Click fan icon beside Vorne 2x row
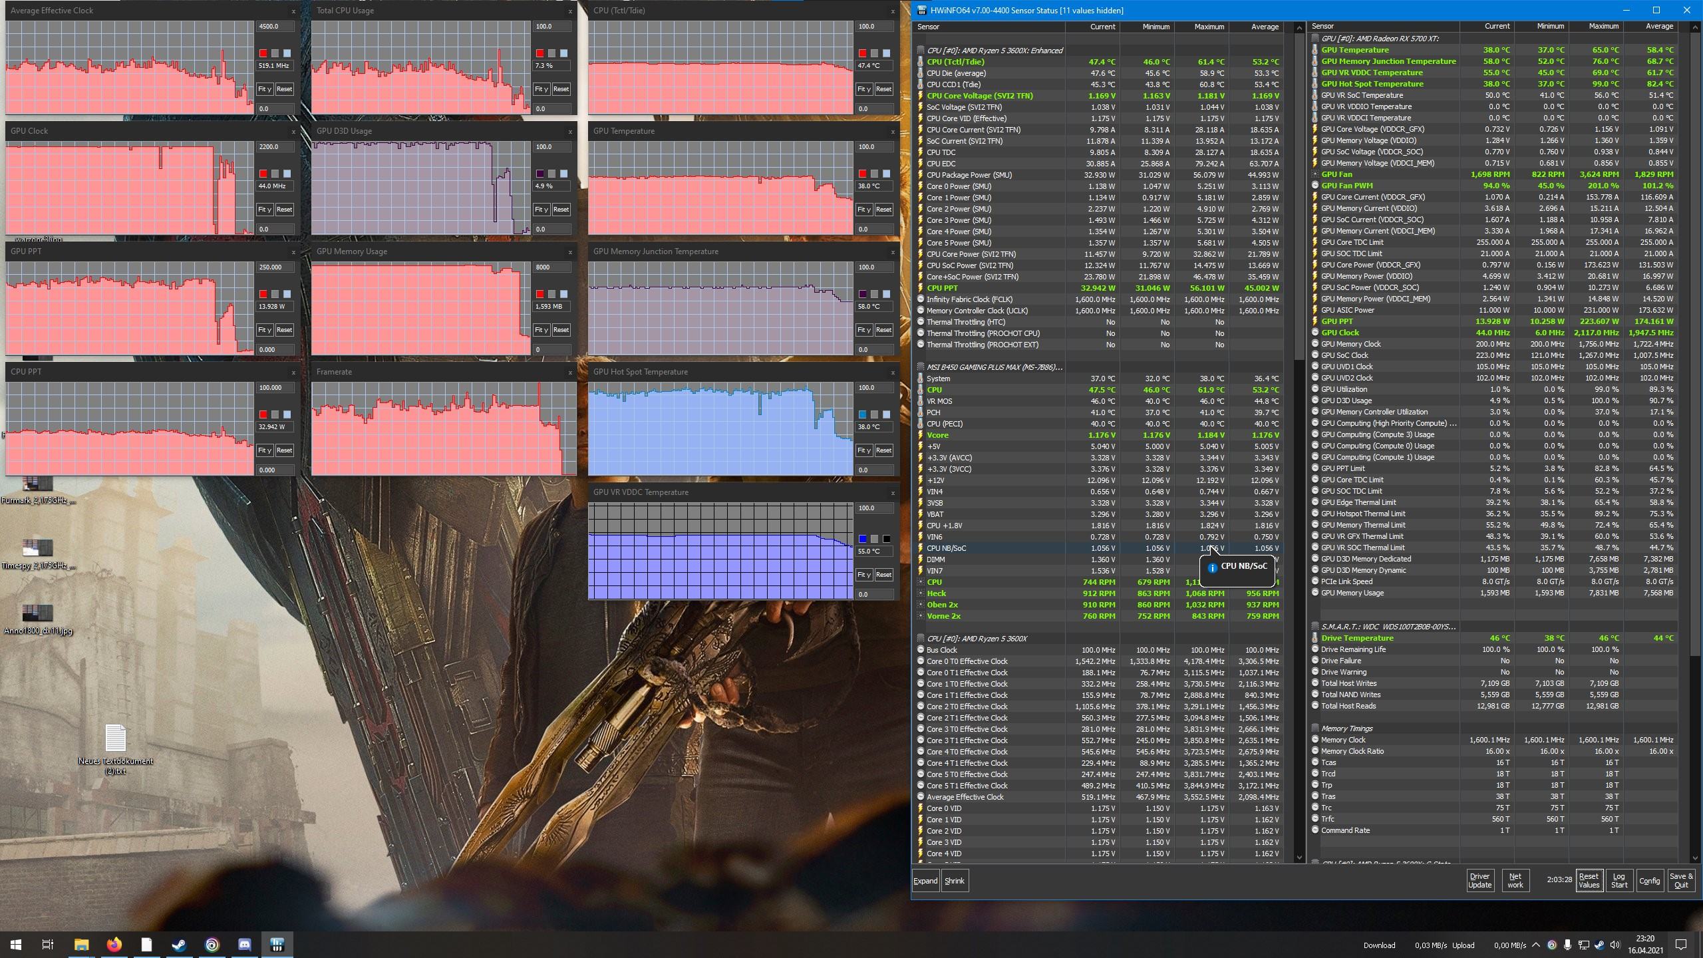The width and height of the screenshot is (1703, 958). [x=921, y=616]
